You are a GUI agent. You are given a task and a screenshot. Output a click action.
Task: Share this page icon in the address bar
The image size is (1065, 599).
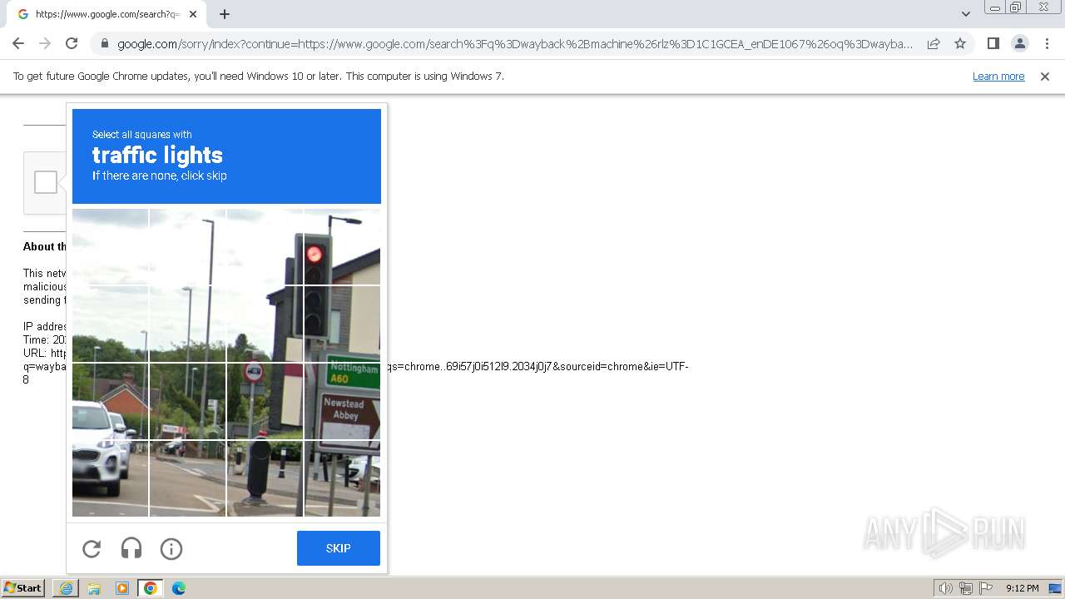click(x=934, y=43)
